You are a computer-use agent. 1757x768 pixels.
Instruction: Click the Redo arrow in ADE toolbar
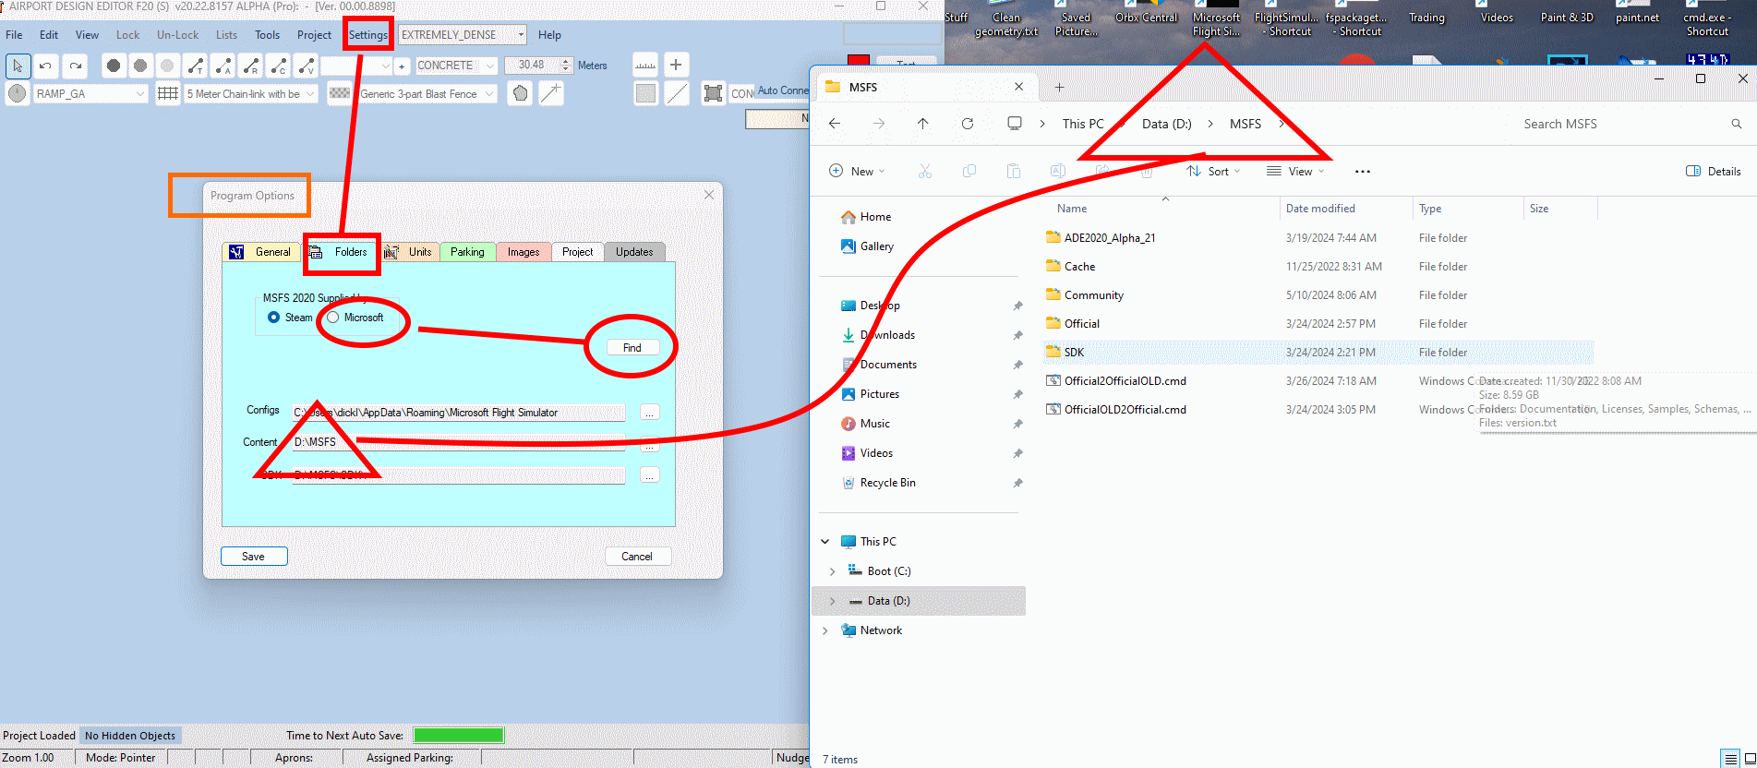click(x=76, y=66)
